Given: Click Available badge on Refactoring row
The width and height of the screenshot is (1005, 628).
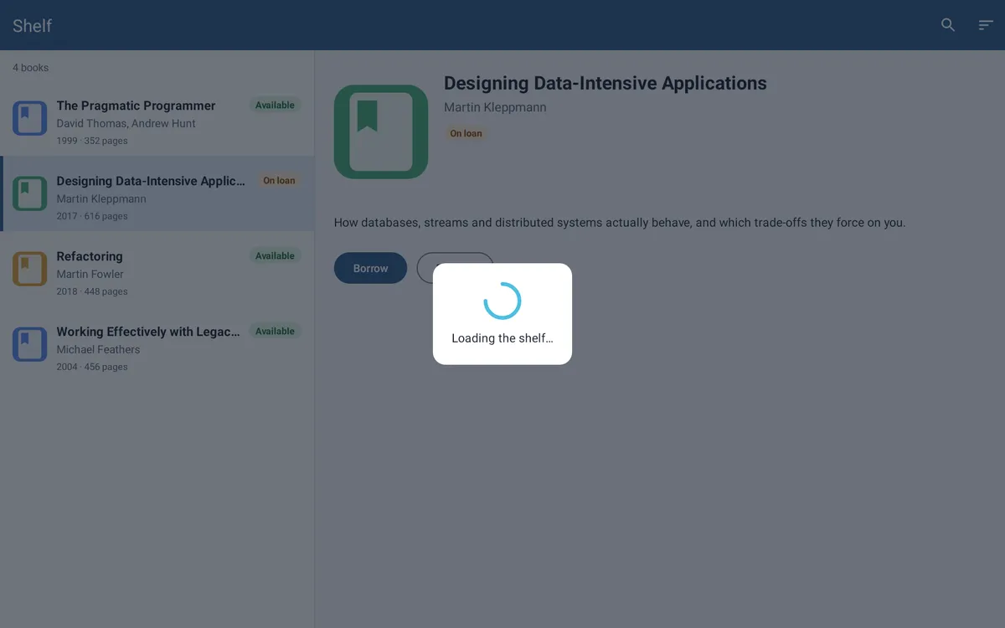Looking at the screenshot, I should [x=275, y=256].
